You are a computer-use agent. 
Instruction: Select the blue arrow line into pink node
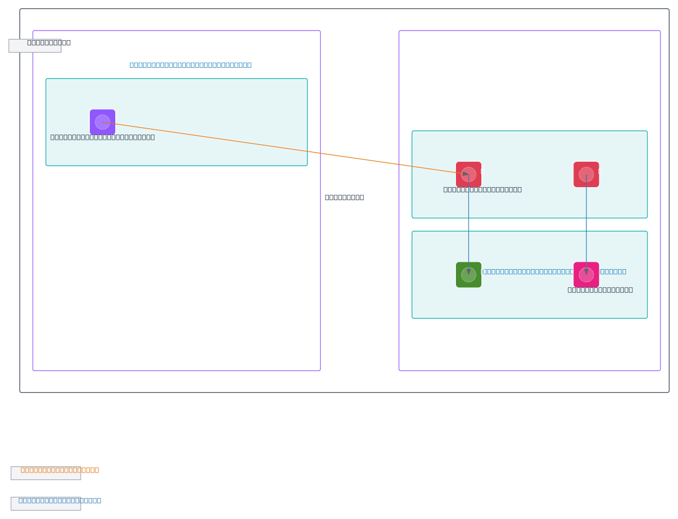[x=586, y=226]
